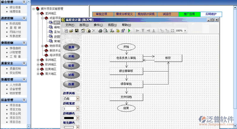Click the Save floppy disk icon

coord(76,30)
